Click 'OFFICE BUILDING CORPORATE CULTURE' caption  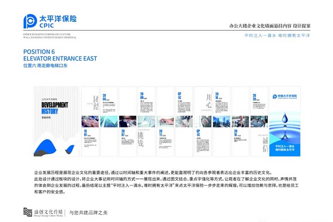point(47,34)
